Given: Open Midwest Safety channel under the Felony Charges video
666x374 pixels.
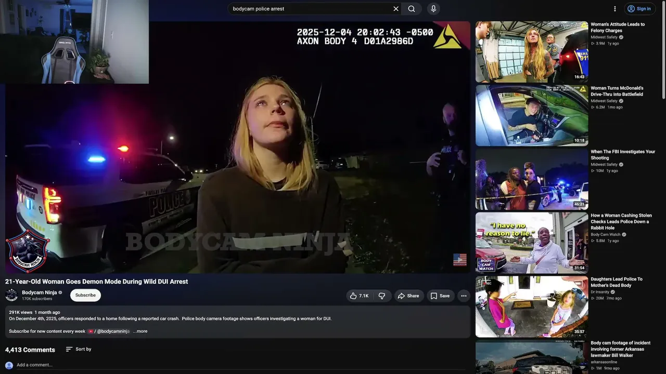Looking at the screenshot, I should point(604,37).
